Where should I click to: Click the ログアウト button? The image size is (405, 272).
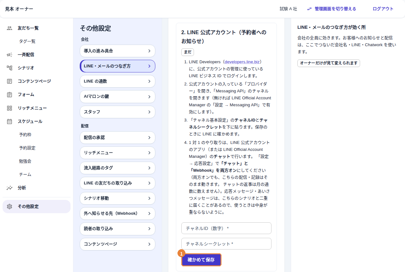tap(383, 9)
